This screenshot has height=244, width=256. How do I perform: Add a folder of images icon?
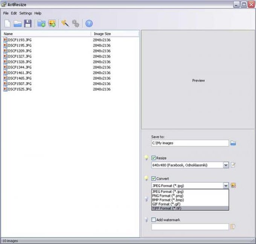[41, 23]
